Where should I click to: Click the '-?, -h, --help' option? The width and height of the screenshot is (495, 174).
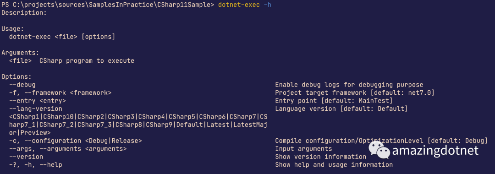point(36,164)
